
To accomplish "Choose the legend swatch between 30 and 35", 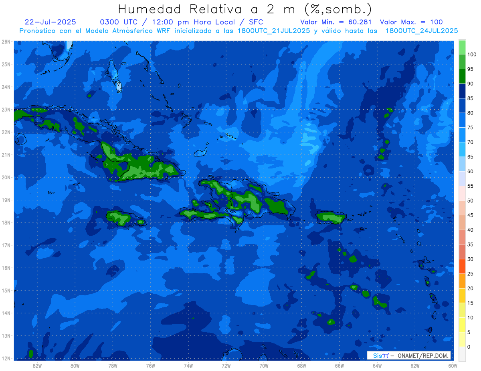I will 462,252.
